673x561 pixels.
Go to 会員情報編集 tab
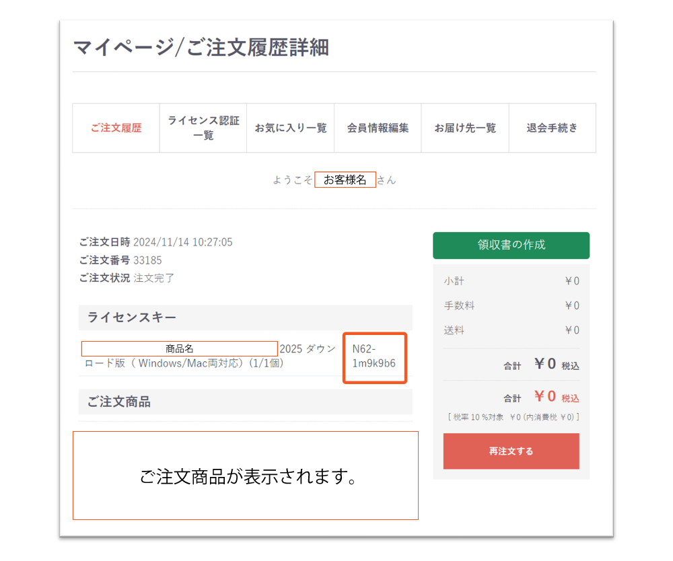coord(378,128)
